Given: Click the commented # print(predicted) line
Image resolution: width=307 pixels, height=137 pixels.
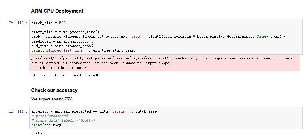Looking at the screenshot, I should coord(50,116).
